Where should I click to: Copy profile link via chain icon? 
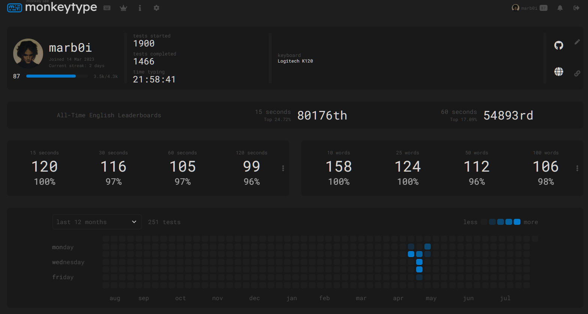pyautogui.click(x=577, y=73)
